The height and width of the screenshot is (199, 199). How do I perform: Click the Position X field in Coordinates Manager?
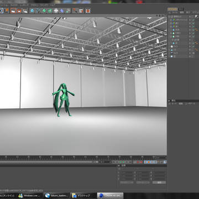[x=127, y=173]
